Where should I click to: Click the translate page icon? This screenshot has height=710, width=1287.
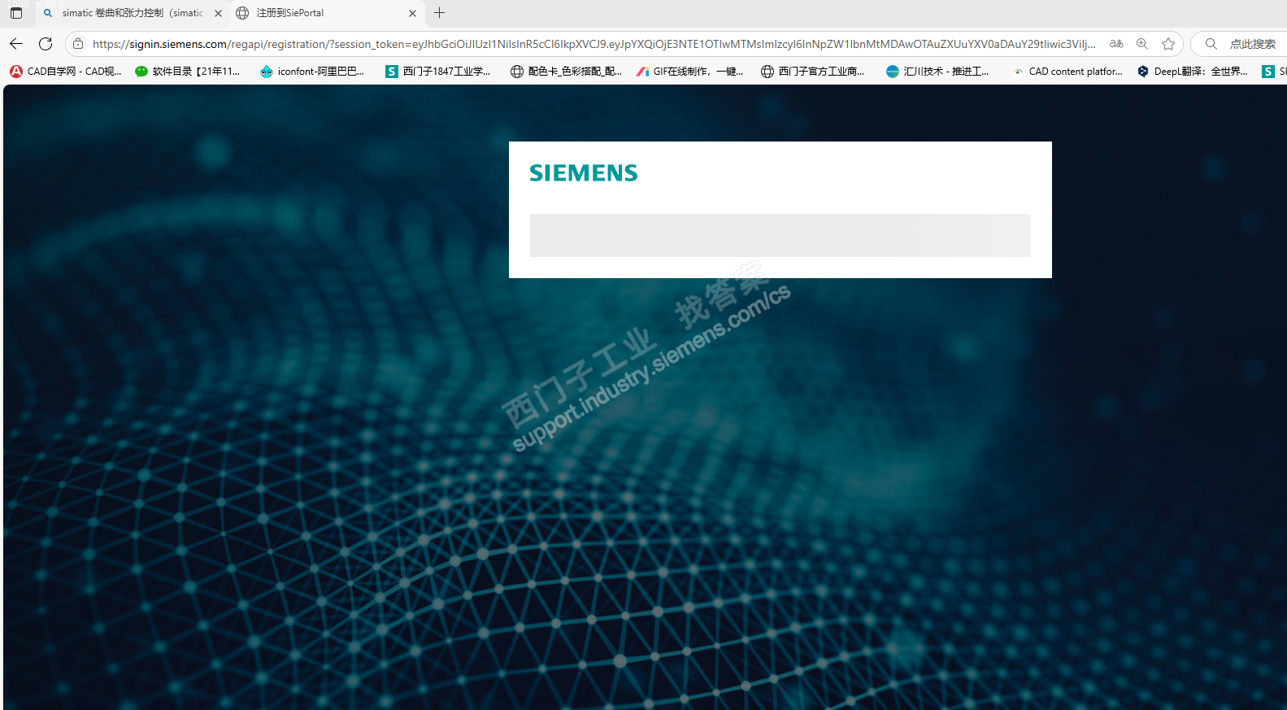click(1116, 44)
